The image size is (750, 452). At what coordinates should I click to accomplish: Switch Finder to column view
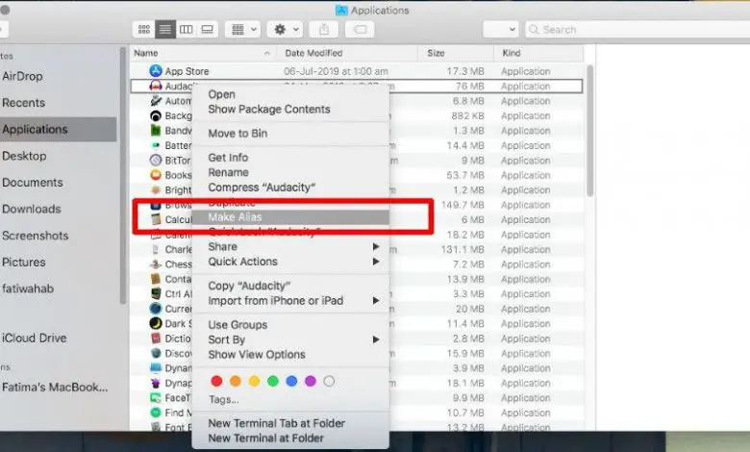click(187, 30)
